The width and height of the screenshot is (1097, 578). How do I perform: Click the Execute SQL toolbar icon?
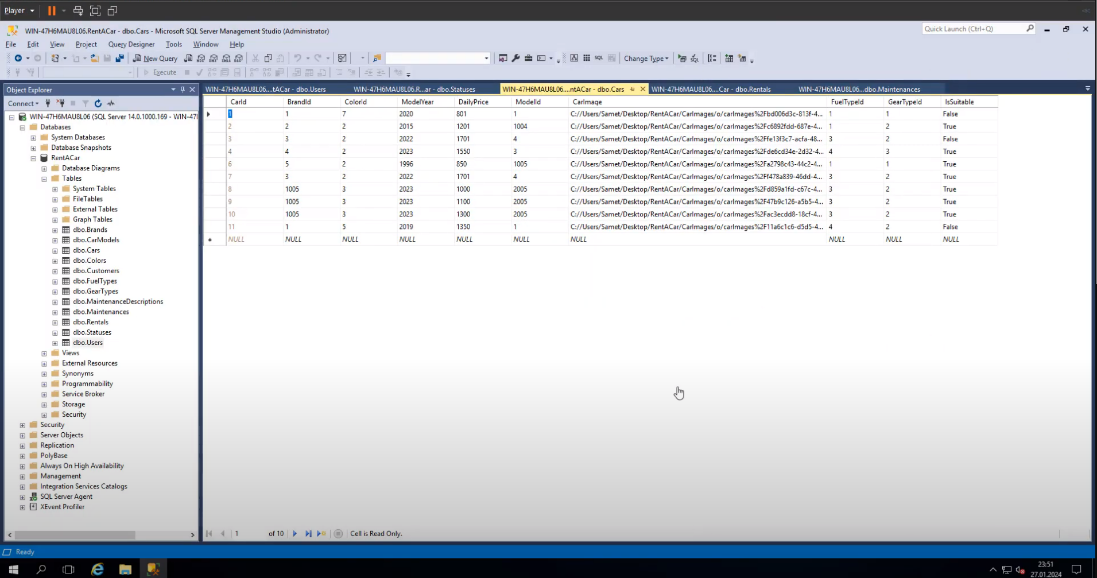click(682, 58)
